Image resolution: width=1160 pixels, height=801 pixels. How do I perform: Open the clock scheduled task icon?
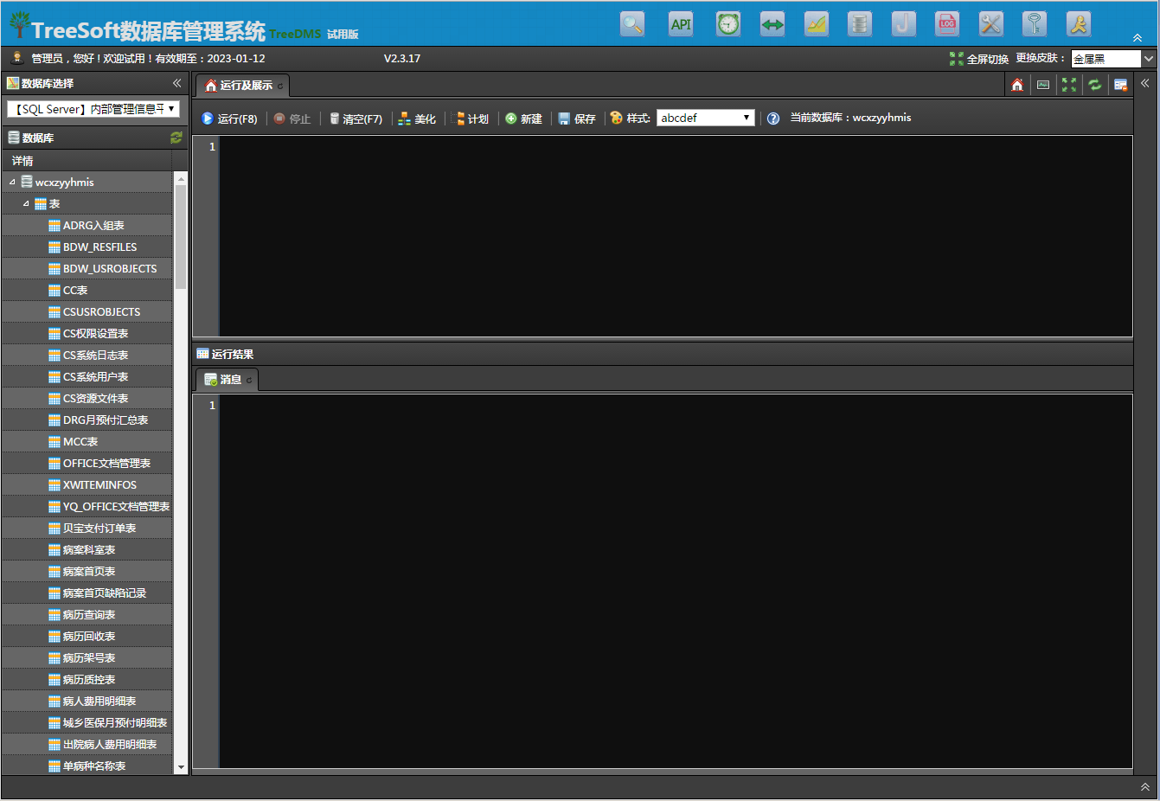(x=728, y=24)
